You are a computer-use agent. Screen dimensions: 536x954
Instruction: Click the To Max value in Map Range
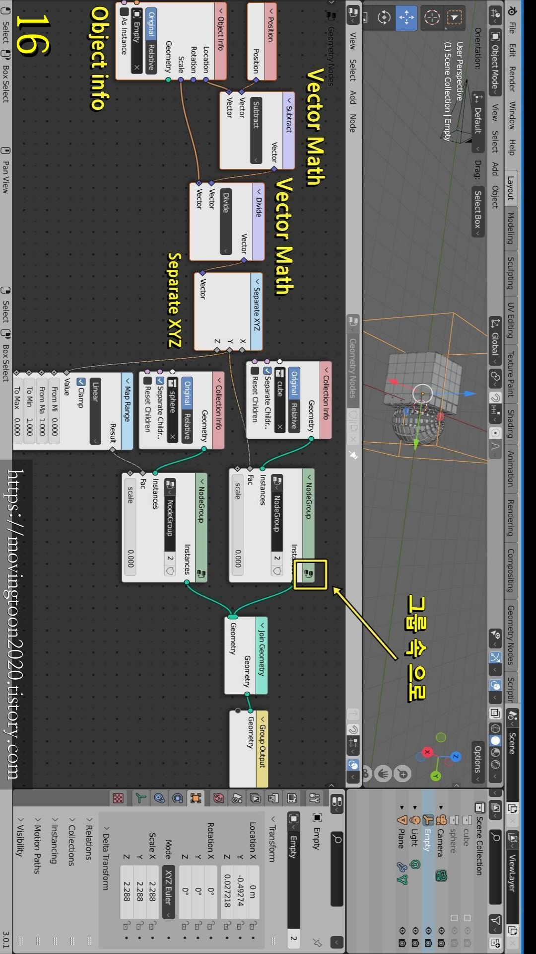pyautogui.click(x=16, y=411)
